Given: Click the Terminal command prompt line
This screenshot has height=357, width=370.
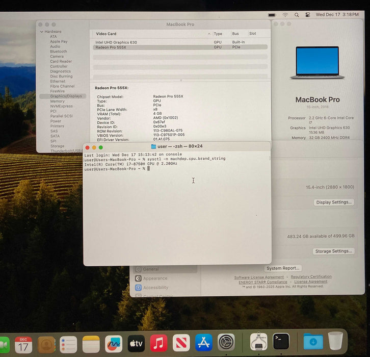Looking at the screenshot, I should coord(117,169).
